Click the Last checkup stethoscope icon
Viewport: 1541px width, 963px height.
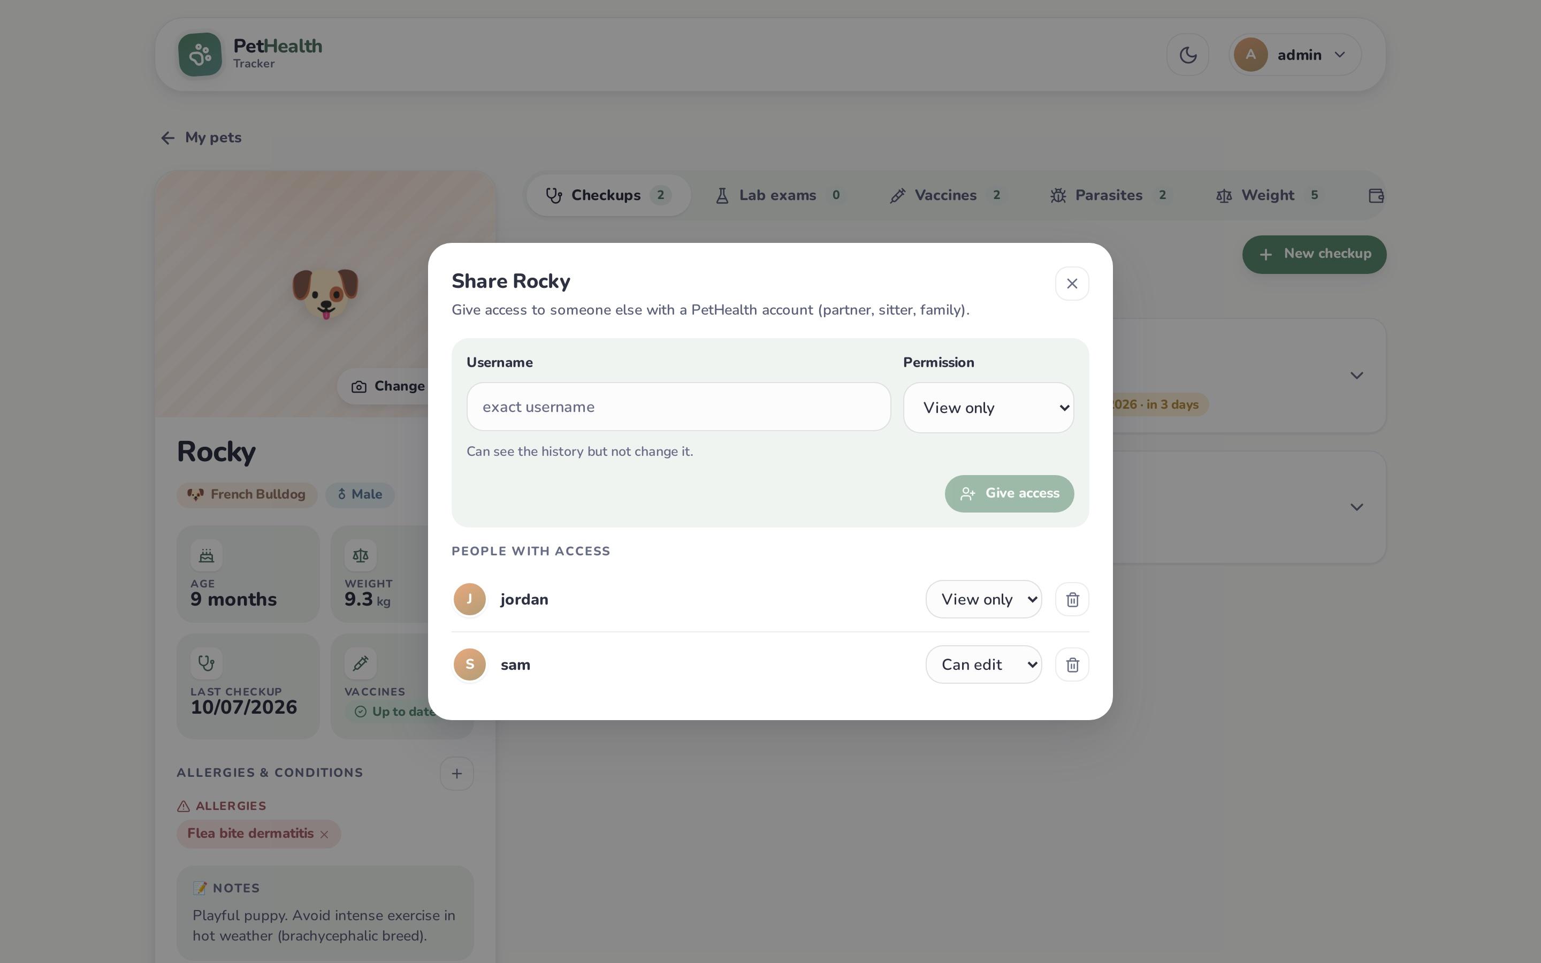tap(207, 663)
